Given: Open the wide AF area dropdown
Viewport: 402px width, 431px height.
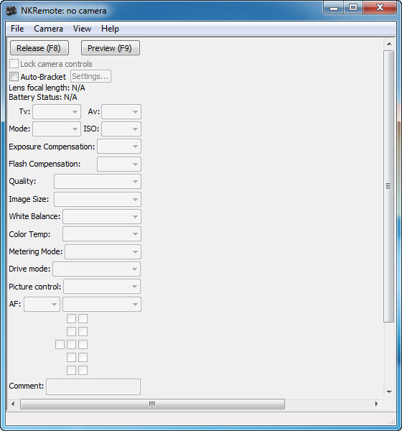Looking at the screenshot, I should click(x=102, y=304).
